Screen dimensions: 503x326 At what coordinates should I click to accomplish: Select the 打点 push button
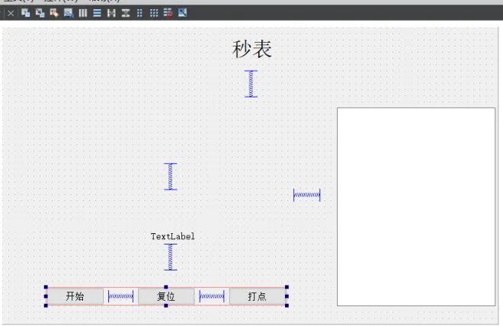coord(258,296)
